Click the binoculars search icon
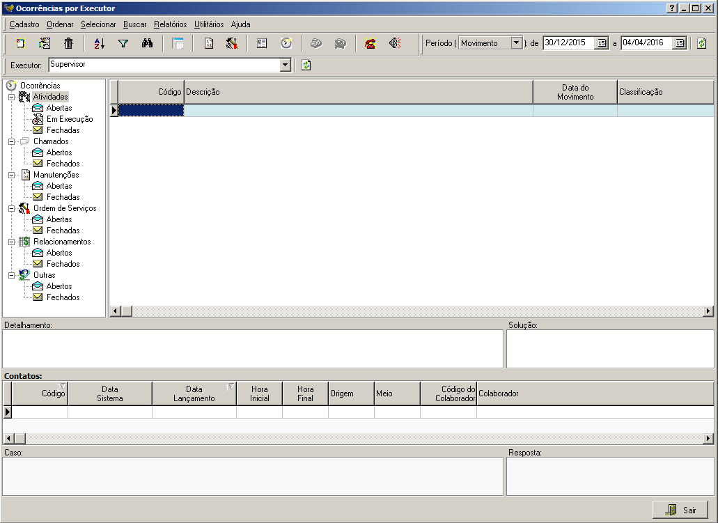The image size is (718, 523). [148, 43]
